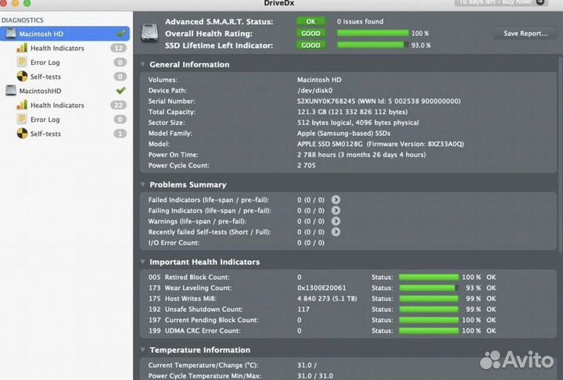Screen dimensions: 563x380
Task: Open Health Indicators under Macintosh HD
Action: pos(57,48)
